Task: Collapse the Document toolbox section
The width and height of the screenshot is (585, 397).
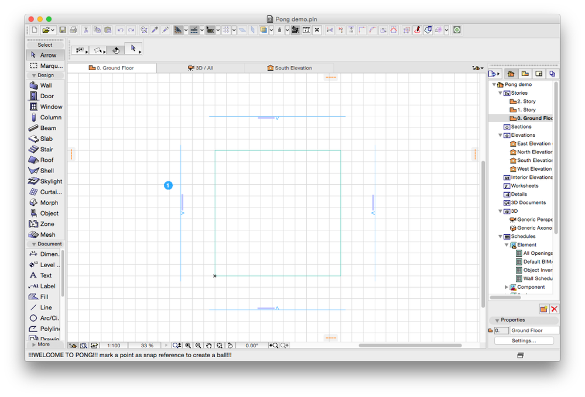Action: click(x=34, y=244)
